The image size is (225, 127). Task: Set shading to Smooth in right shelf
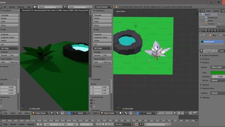coord(98,55)
